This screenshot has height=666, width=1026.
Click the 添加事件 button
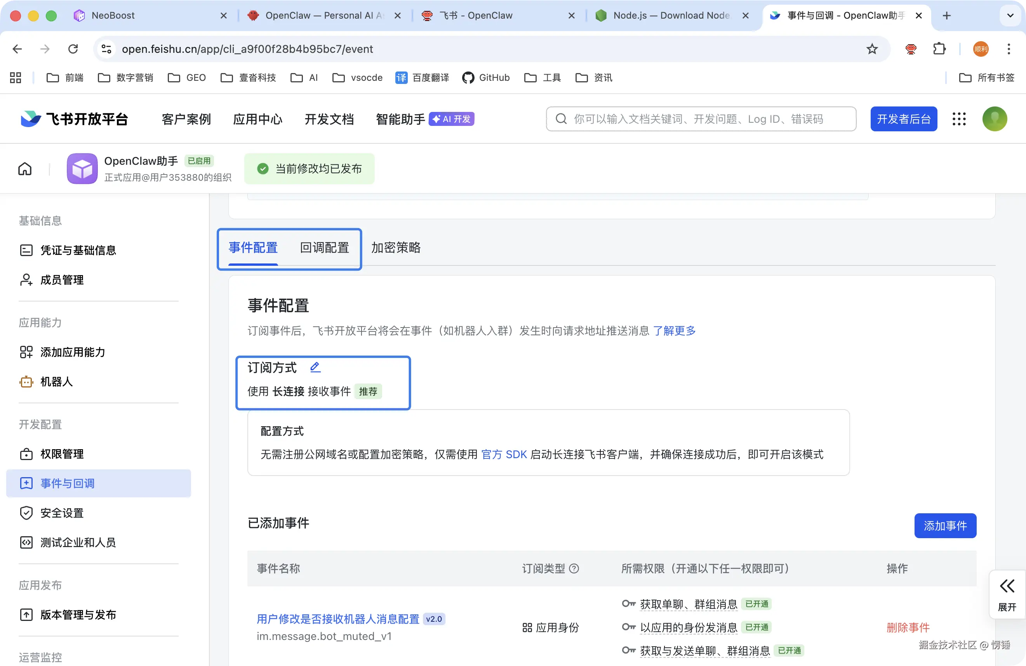coord(944,525)
